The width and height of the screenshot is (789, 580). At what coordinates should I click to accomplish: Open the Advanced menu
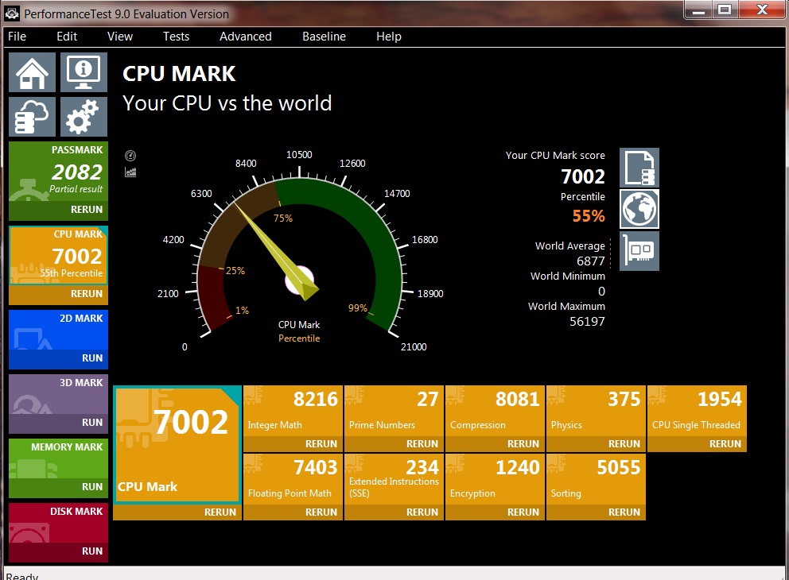(x=246, y=37)
